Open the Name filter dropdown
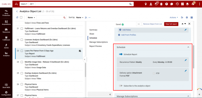This screenshot has height=98, width=202. coord(31,17)
